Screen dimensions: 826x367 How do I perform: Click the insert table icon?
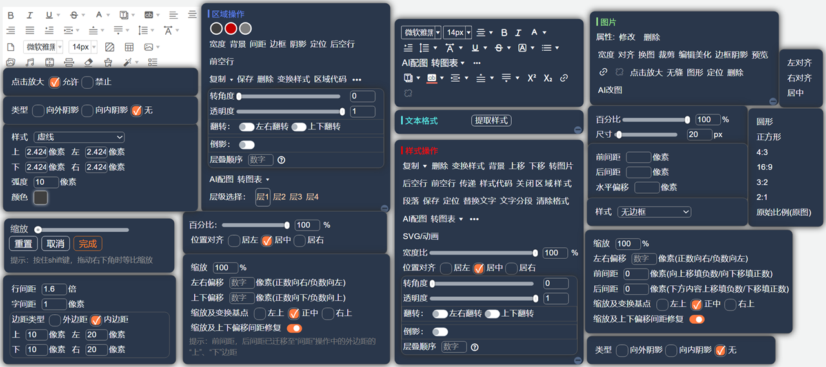tap(129, 47)
